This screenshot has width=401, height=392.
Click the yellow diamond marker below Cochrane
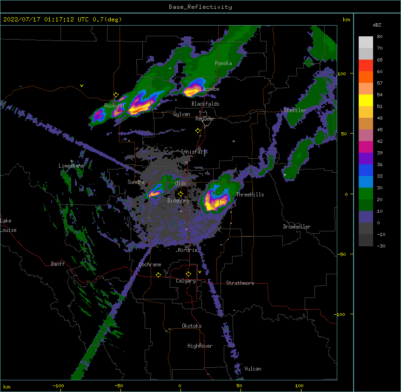[x=158, y=275]
